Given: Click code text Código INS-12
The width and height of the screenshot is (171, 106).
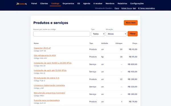Looking at the screenshot, I should click(x=39, y=73).
